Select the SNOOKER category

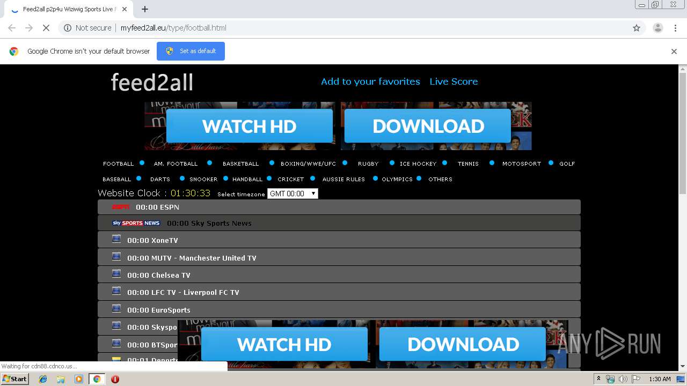pos(203,179)
